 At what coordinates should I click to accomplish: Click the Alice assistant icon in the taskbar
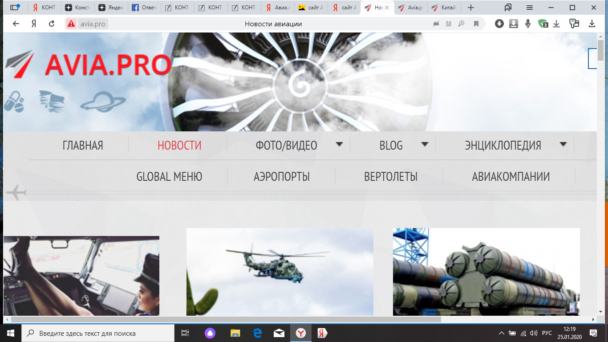tap(210, 333)
